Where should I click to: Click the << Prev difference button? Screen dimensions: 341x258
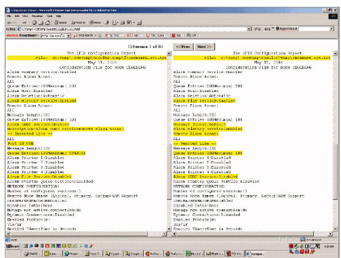(x=183, y=47)
